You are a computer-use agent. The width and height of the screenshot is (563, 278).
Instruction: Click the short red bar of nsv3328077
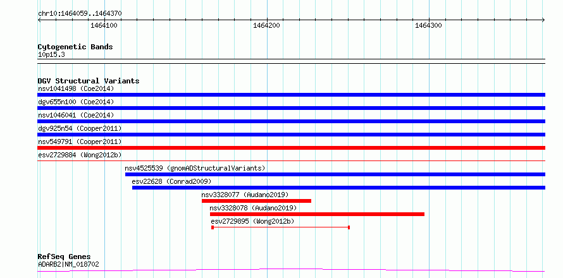(x=256, y=201)
